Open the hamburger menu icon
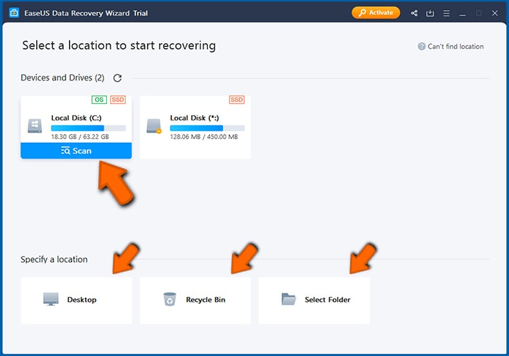Screen dimensions: 509x356 click(447, 14)
